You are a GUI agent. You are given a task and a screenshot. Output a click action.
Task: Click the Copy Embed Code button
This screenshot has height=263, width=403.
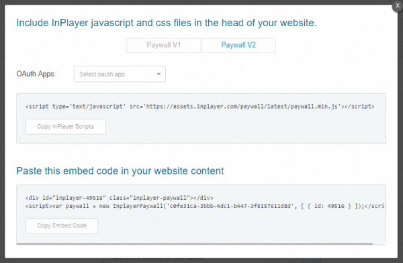coord(62,225)
